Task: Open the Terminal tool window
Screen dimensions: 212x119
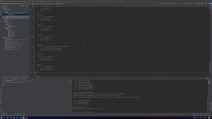Action: coord(5,114)
